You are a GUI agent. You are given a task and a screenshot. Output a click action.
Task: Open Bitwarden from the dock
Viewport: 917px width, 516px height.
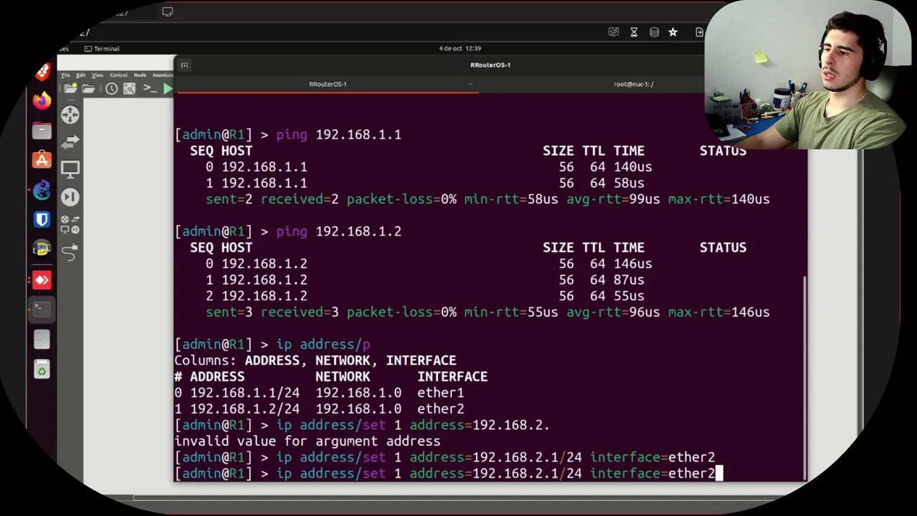42,219
